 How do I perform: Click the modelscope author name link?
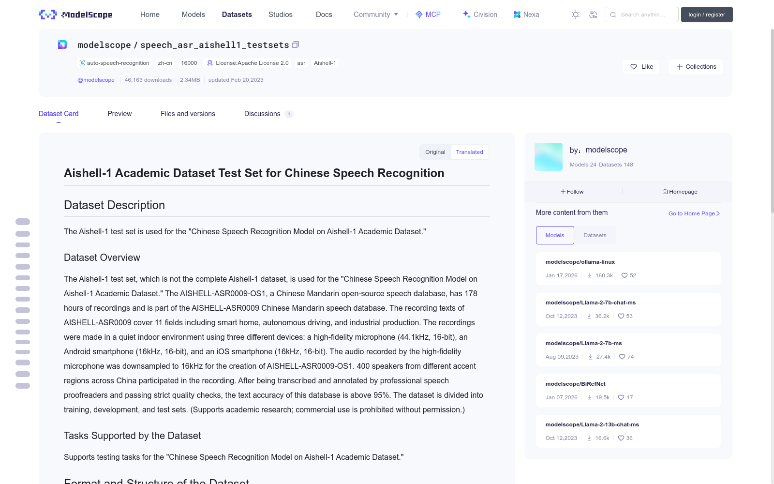pyautogui.click(x=606, y=150)
